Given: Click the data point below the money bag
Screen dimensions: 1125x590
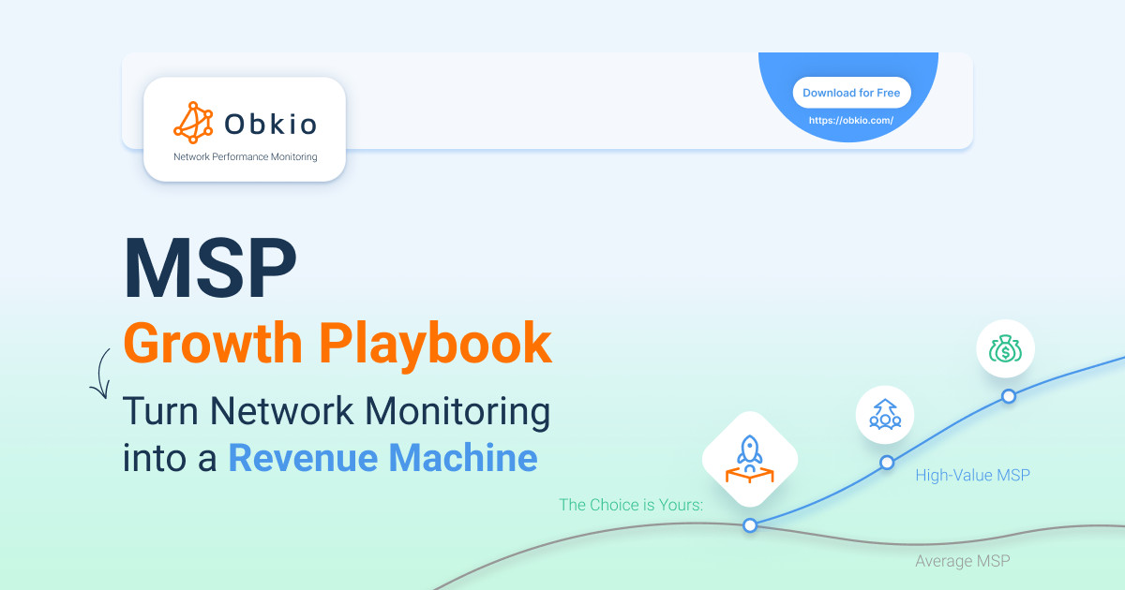Looking at the screenshot, I should (1008, 396).
